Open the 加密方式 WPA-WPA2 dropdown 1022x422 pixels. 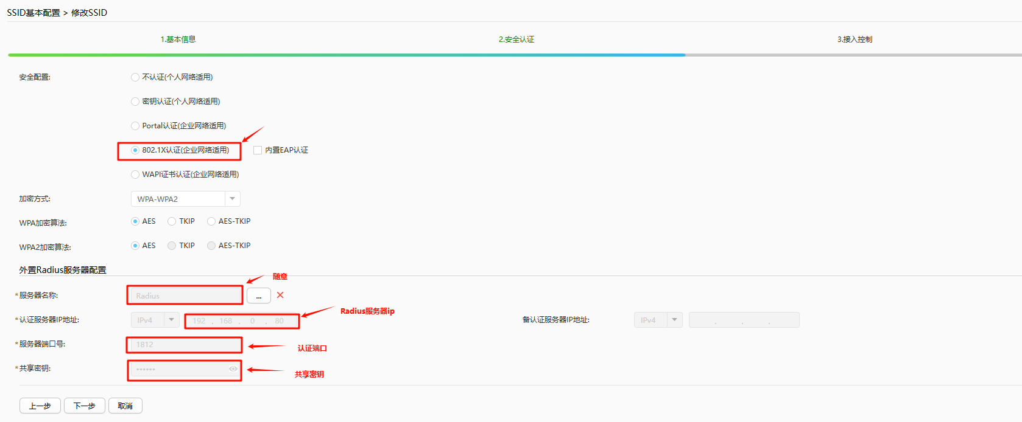tap(232, 199)
